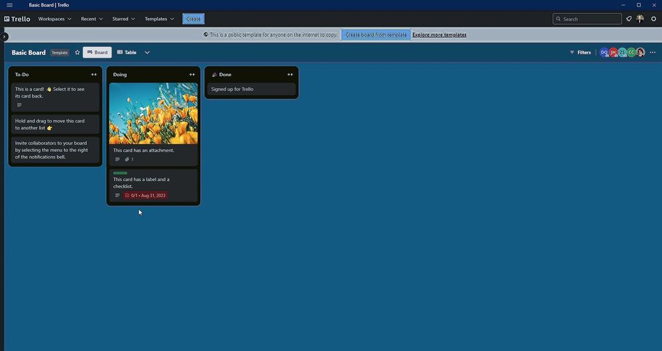This screenshot has width=662, height=351.
Task: Open 'This card has an attachment.' card text
Action: pos(144,150)
